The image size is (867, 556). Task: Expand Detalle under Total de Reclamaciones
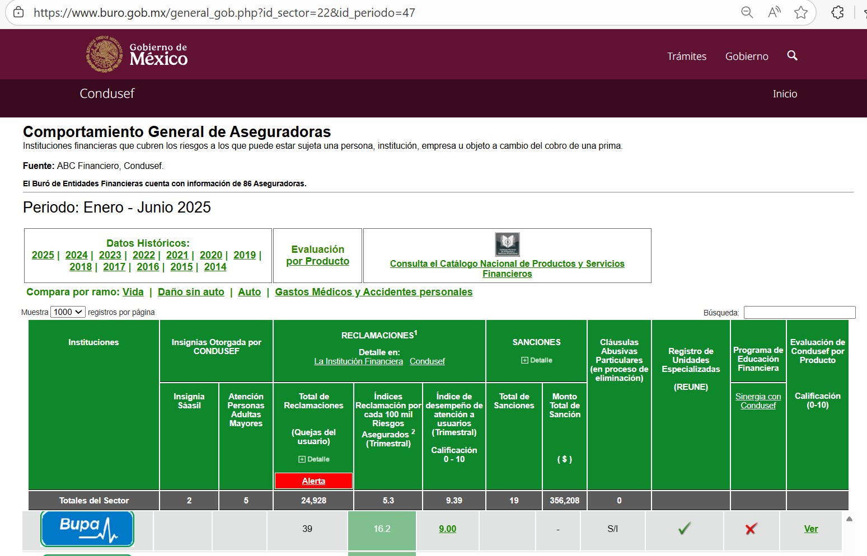(314, 459)
